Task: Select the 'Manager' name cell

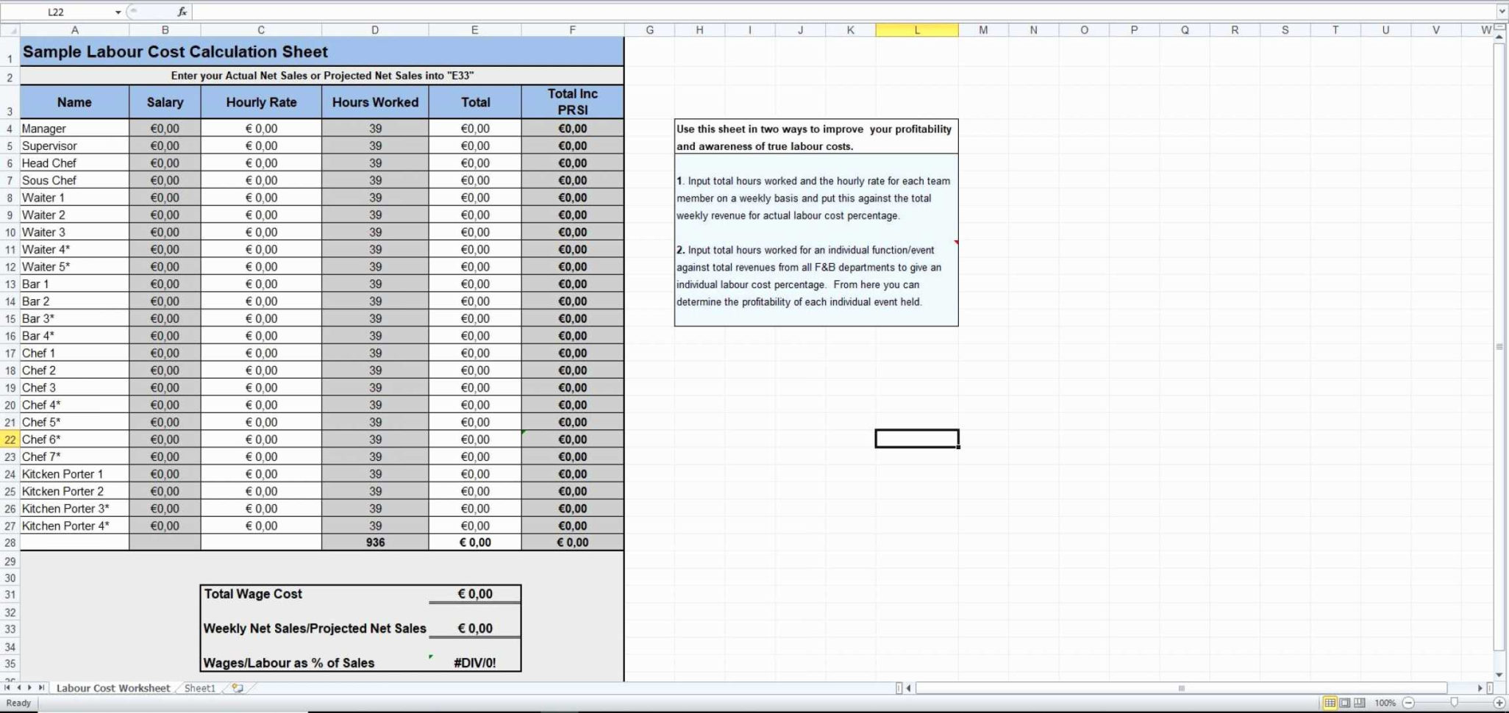Action: 74,128
